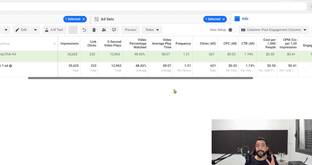Image resolution: width=312 pixels, height=165 pixels.
Task: Sort by Frequency column header
Action: [183, 44]
